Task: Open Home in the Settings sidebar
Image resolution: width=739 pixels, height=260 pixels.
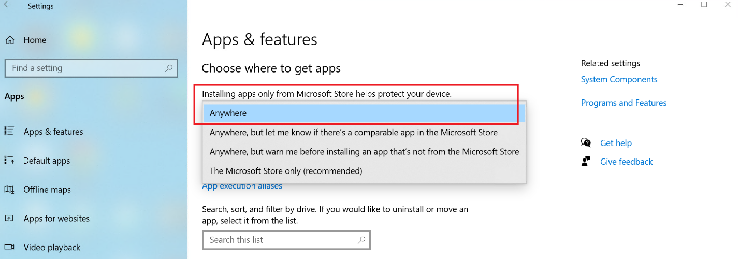Action: 35,40
